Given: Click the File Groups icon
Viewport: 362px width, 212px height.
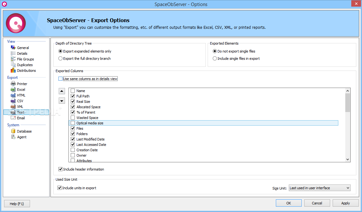Looking at the screenshot, I should click(13, 59).
